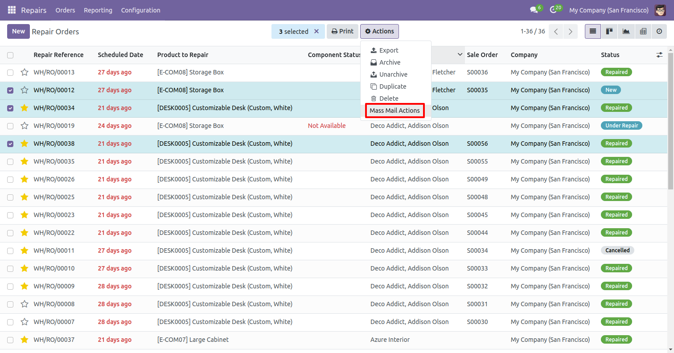This screenshot has height=353, width=674.
Task: Open the activities clock icon
Action: click(553, 10)
